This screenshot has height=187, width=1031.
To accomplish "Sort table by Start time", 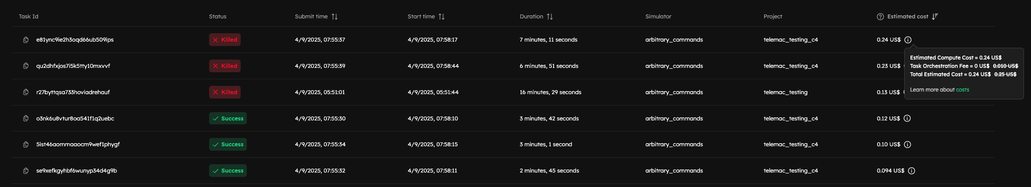I will click(x=441, y=17).
